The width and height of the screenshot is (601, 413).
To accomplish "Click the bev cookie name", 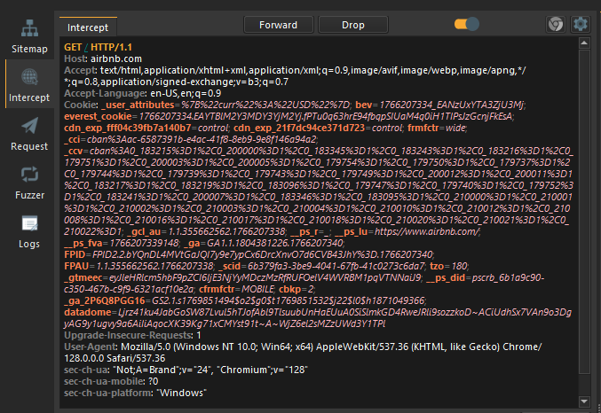I will pos(364,105).
